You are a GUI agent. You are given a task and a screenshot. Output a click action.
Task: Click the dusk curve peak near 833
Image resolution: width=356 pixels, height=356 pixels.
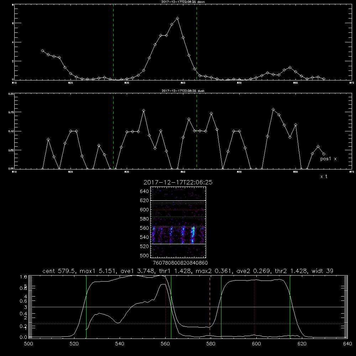(x=143, y=111)
